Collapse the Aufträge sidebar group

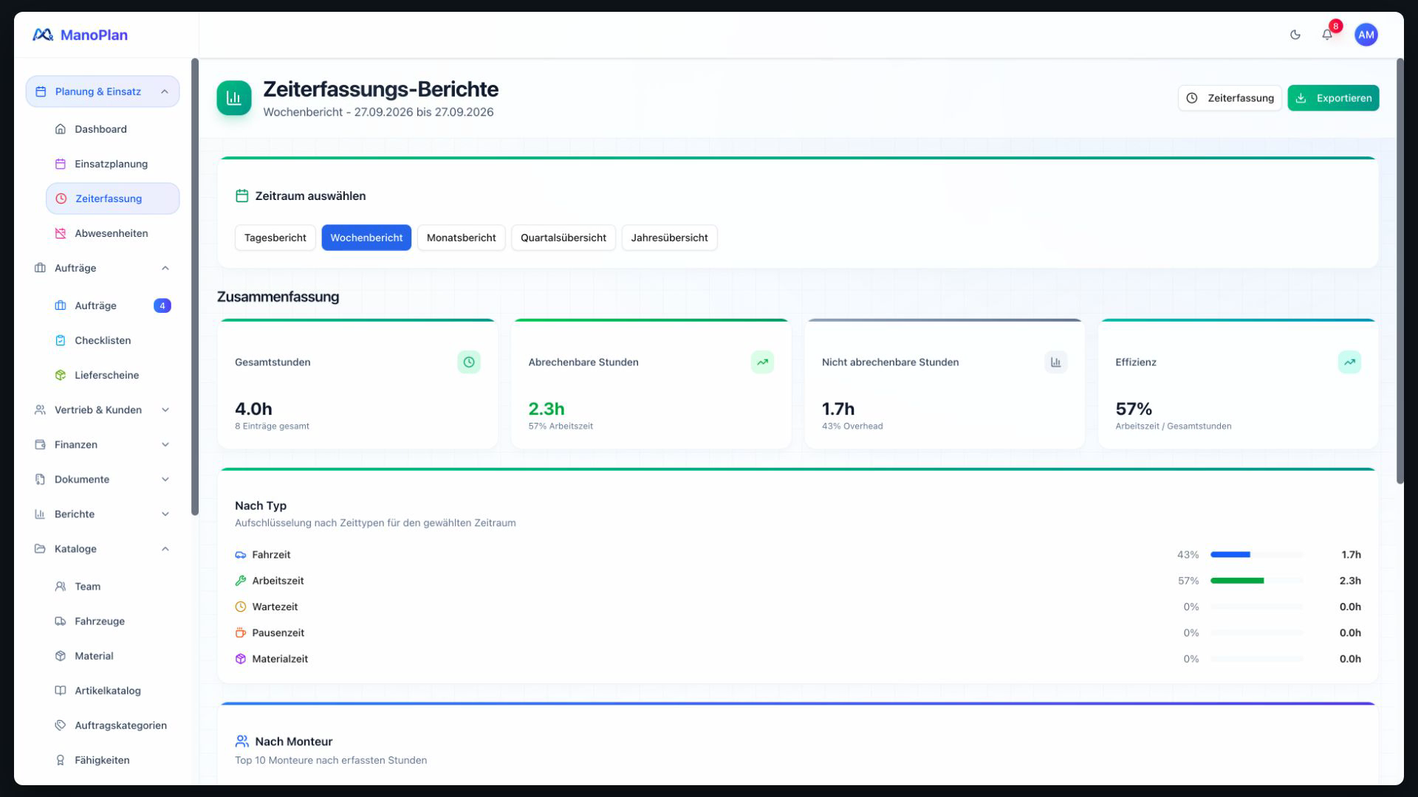[x=103, y=268]
